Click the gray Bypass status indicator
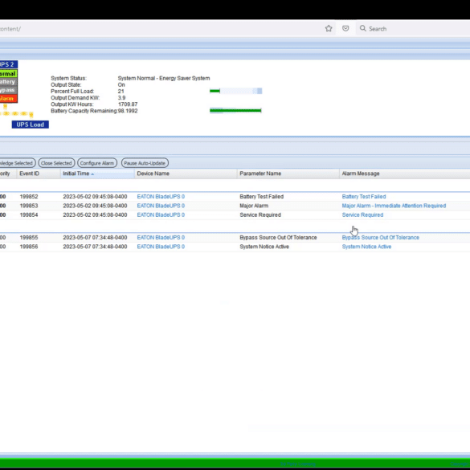Image resolution: width=470 pixels, height=470 pixels. [x=8, y=90]
